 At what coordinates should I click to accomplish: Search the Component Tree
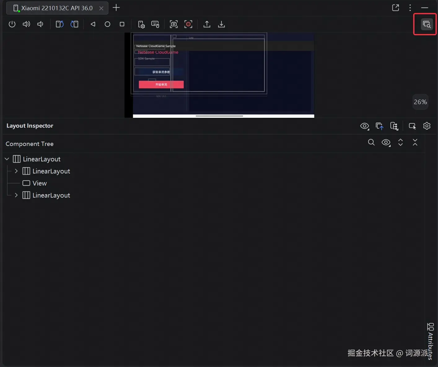pos(371,142)
